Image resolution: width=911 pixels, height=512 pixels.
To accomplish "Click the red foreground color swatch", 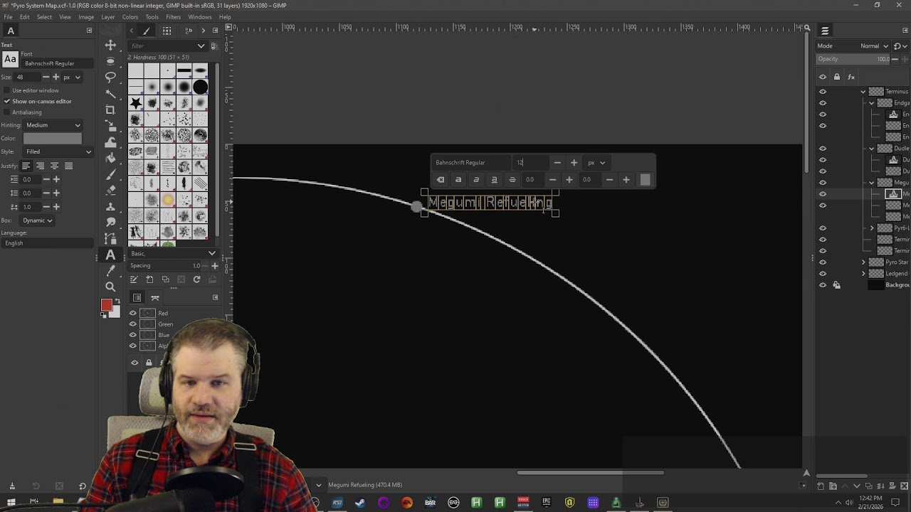I will [x=106, y=305].
